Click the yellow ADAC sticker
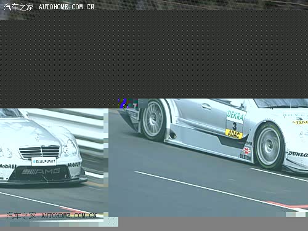The image size is (308, 231). click(x=233, y=134)
